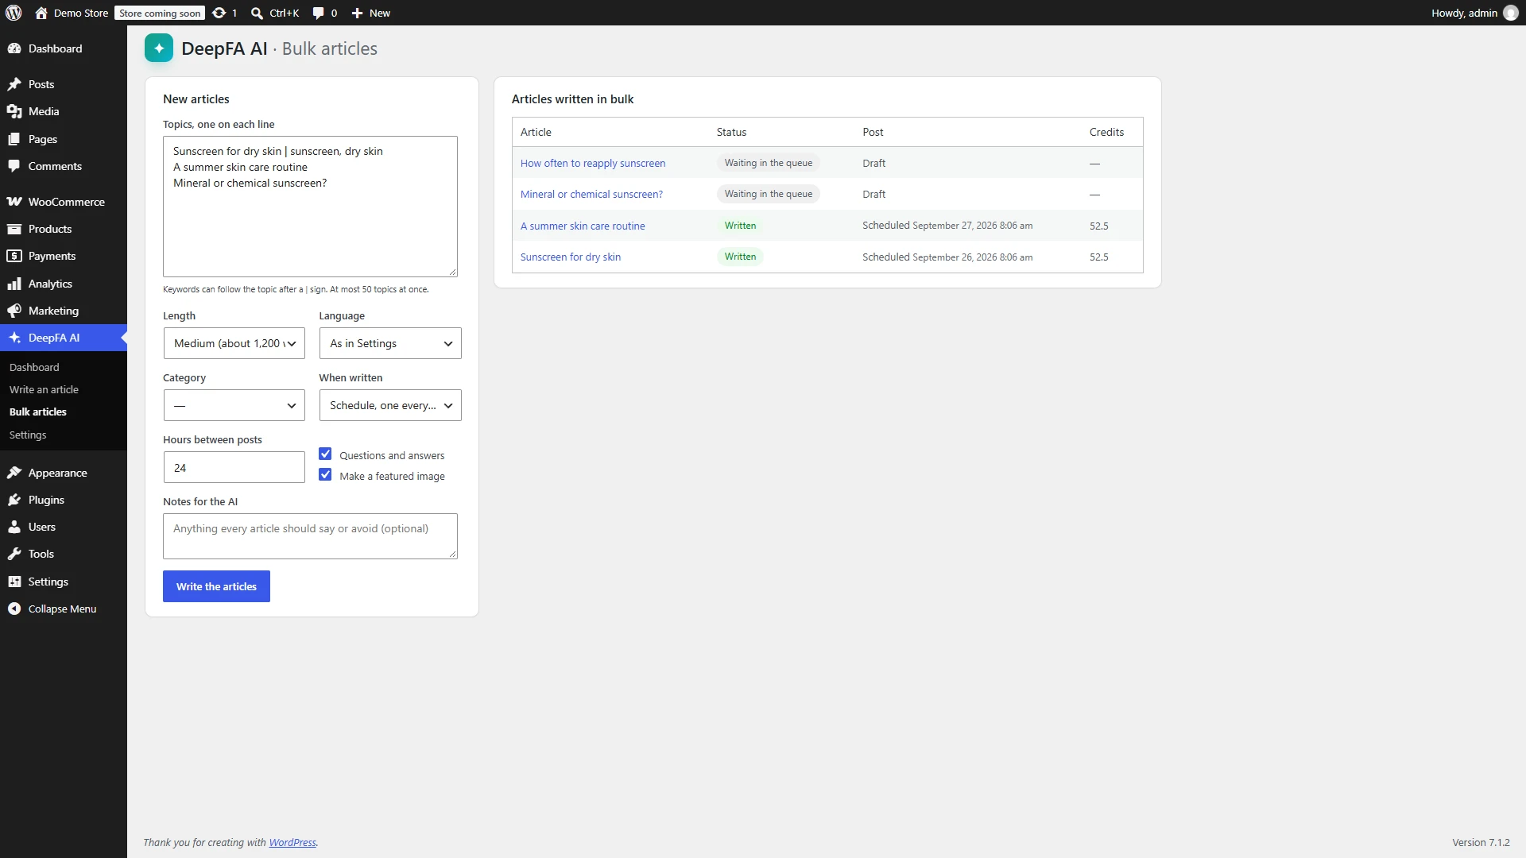The width and height of the screenshot is (1526, 858).
Task: Open DeepFA submenu Dashboard
Action: 34,367
